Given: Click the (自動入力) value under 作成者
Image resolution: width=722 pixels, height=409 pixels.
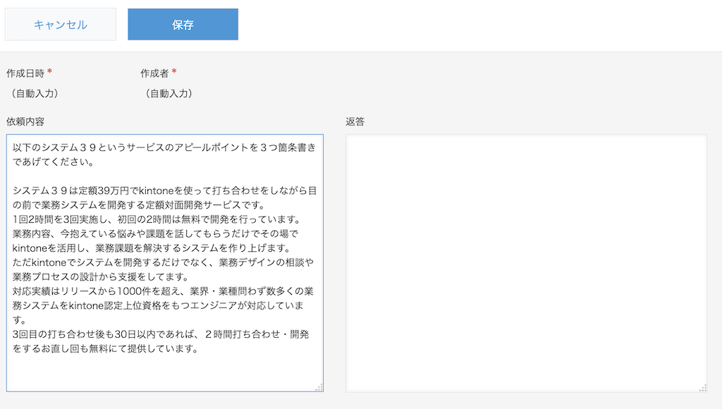Looking at the screenshot, I should [x=169, y=94].
